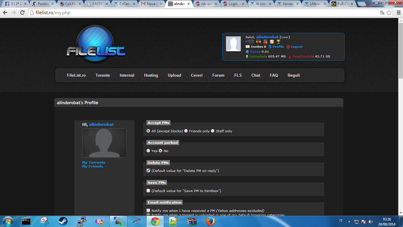Click the My Friends link

tap(93, 166)
